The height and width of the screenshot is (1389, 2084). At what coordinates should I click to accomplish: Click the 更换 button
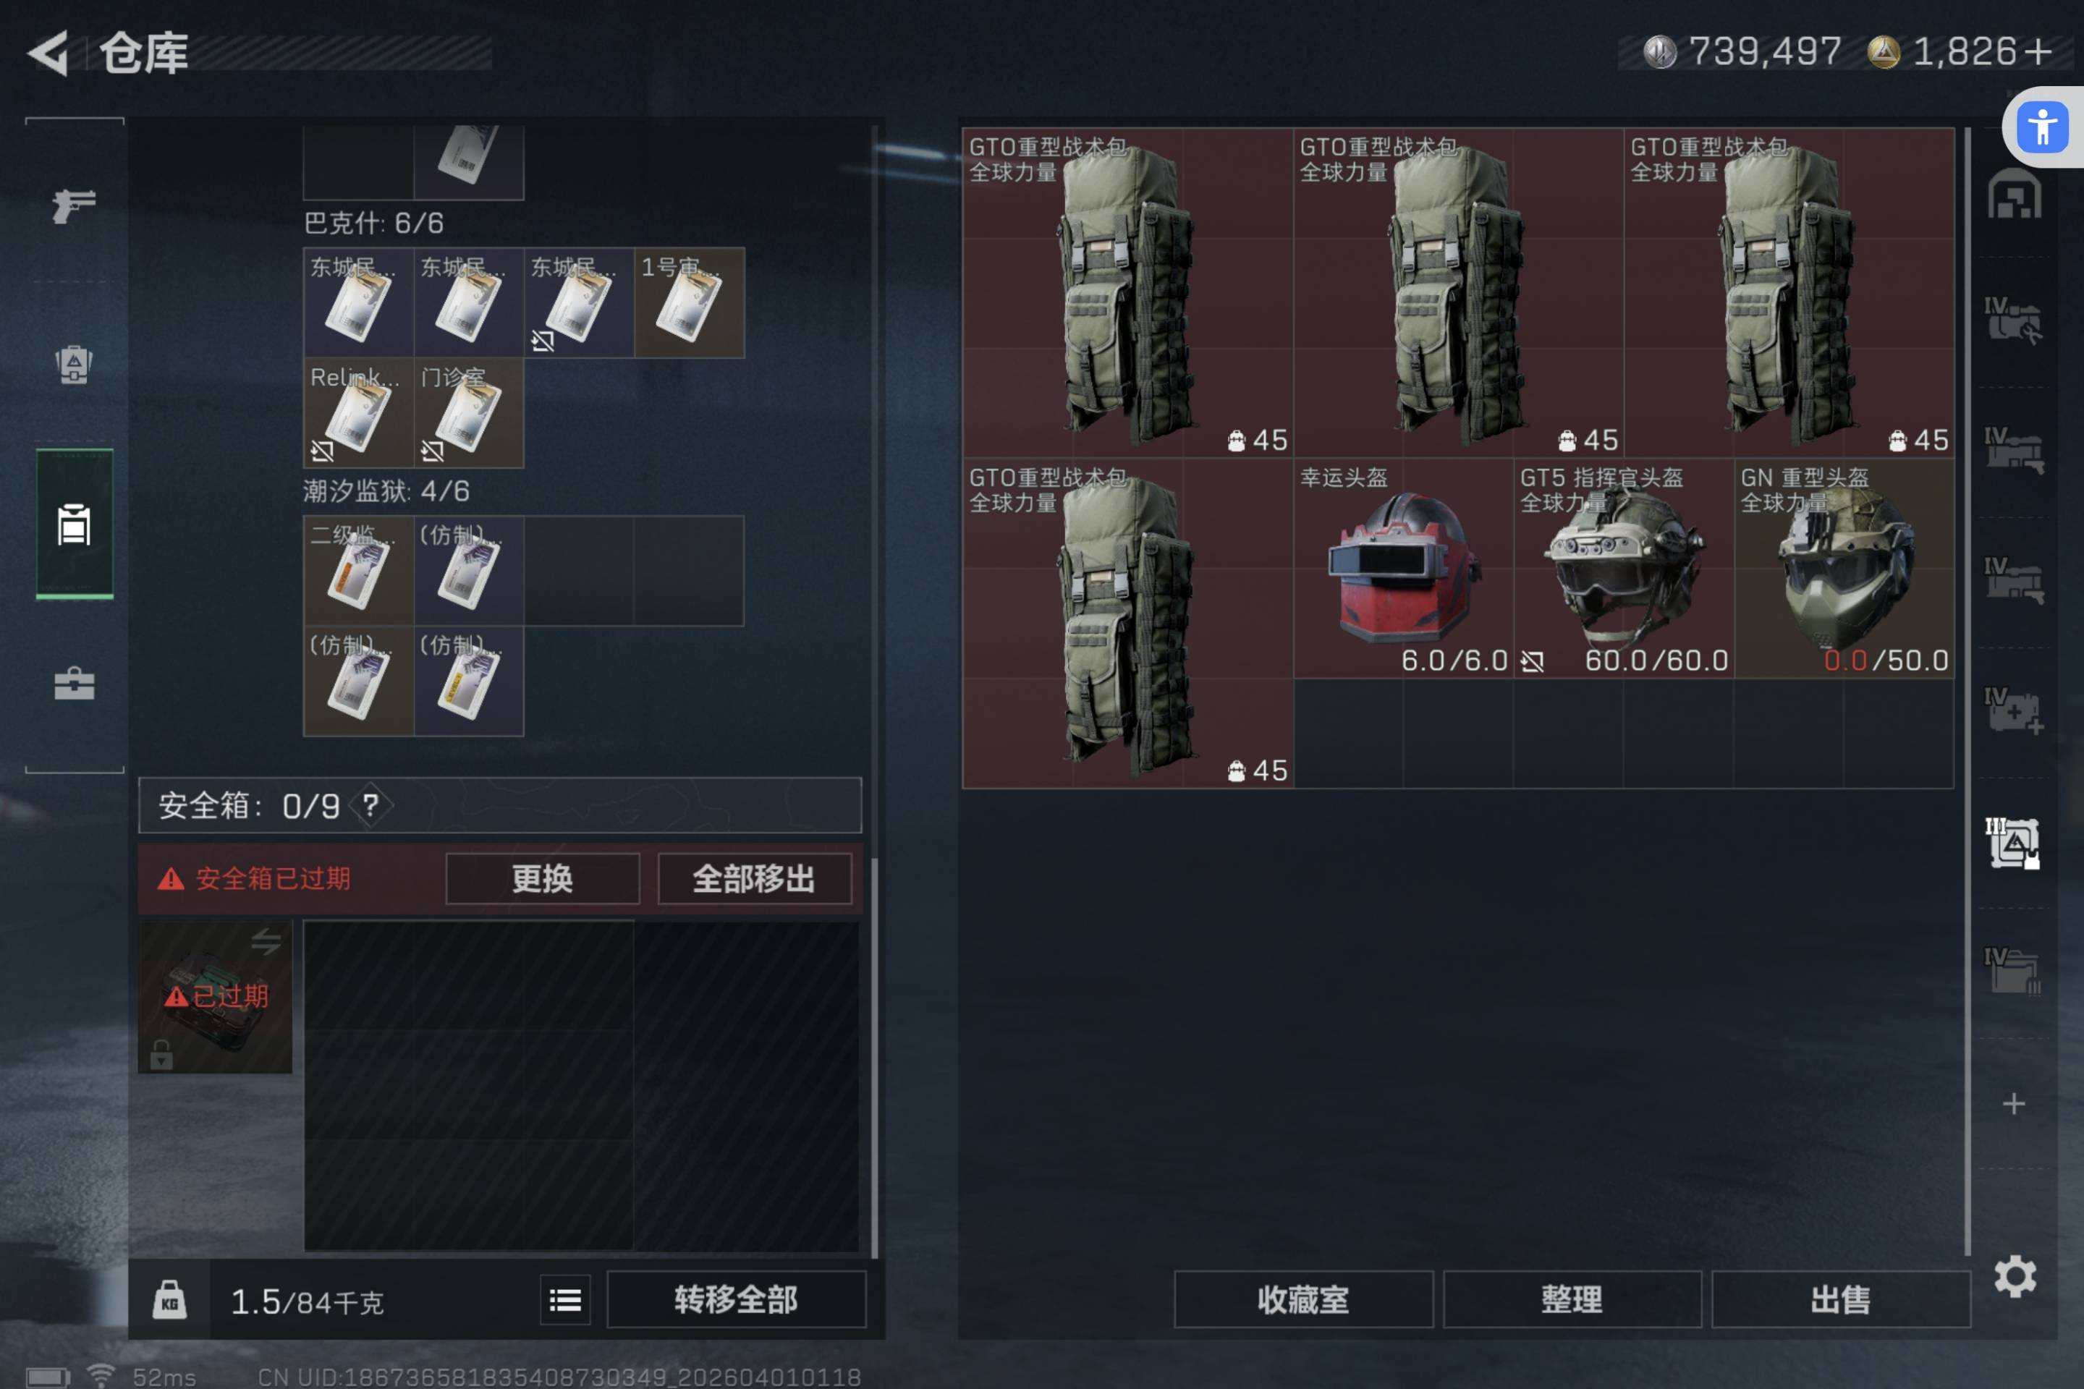pos(542,879)
